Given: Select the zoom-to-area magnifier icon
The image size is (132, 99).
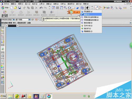Looking at the screenshot, I should pyautogui.click(x=61, y=8).
